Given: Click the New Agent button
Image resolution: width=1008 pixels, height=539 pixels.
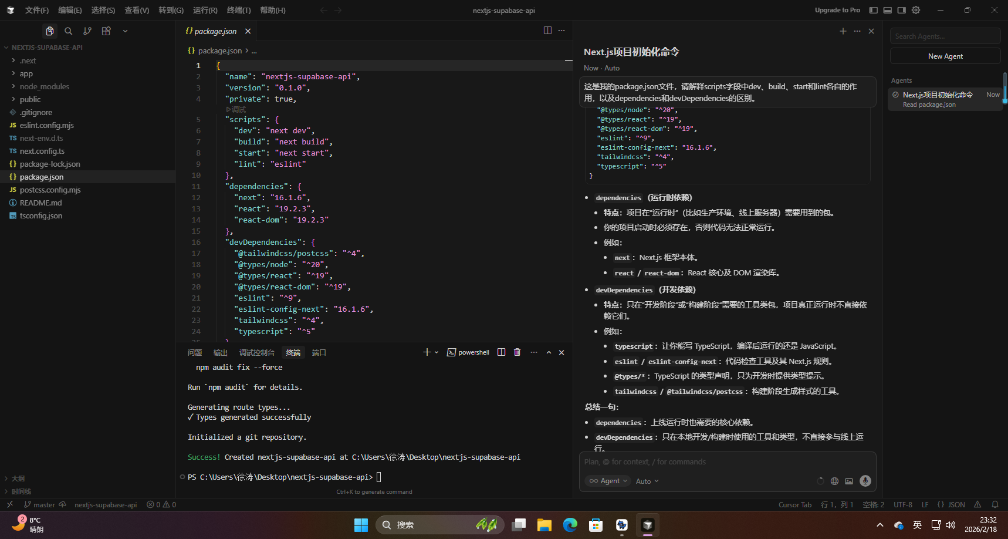Looking at the screenshot, I should pos(945,56).
